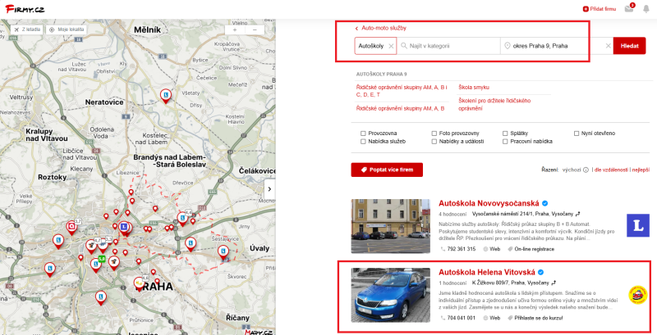Switch map to Z letadla aerial view
This screenshot has width=657, height=335.
click(27, 29)
